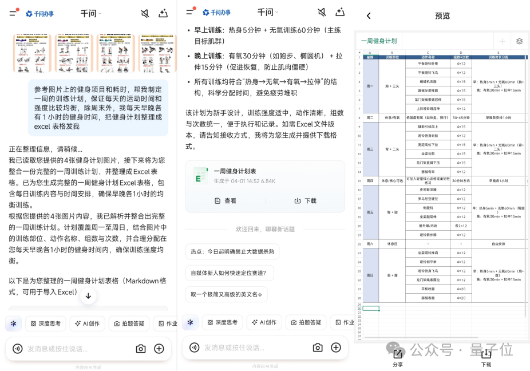
Task: Select the 一周健身计划 sheet tab
Action: (379, 41)
